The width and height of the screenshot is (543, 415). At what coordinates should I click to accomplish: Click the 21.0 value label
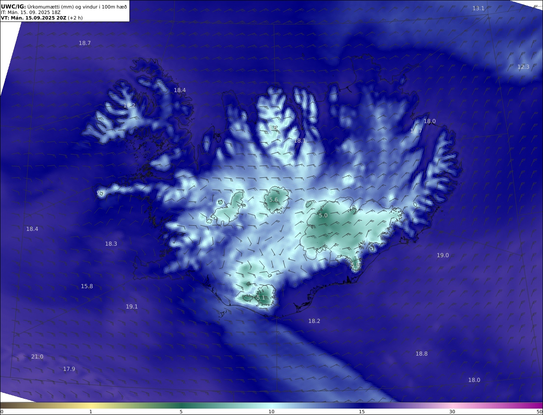(37, 357)
